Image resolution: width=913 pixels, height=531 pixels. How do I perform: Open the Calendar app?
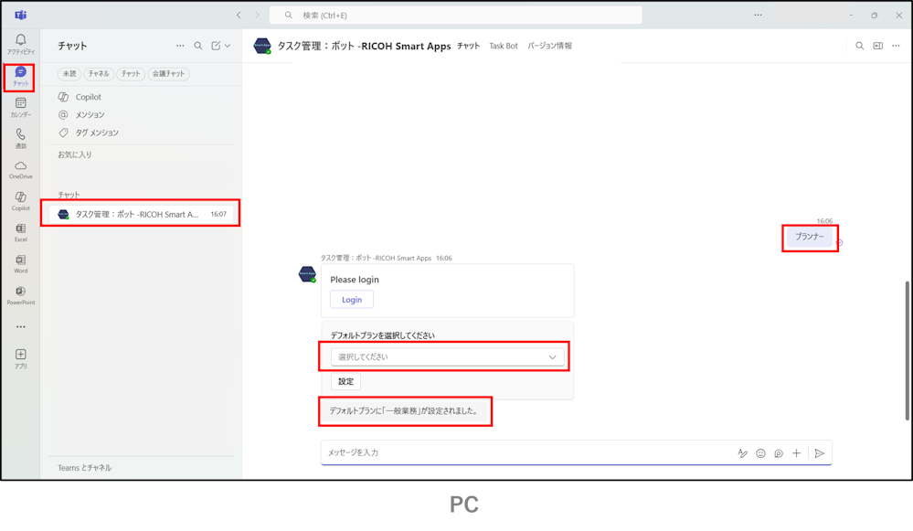20,107
